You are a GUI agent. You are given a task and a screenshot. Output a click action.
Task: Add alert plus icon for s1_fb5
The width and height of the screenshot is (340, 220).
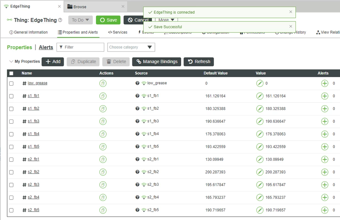pos(325,147)
